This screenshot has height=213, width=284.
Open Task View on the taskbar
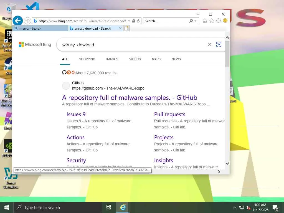[x=108, y=207]
